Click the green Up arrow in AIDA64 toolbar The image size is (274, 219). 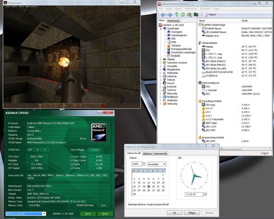coord(176,14)
